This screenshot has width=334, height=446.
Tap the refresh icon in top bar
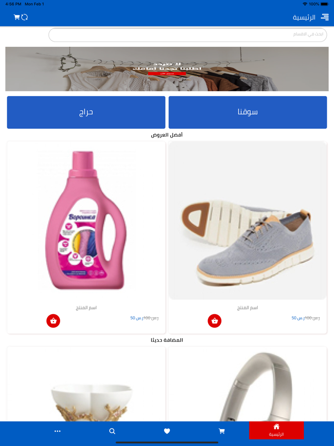25,17
